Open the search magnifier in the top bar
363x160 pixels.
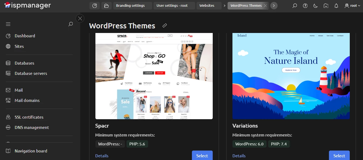click(x=295, y=5)
